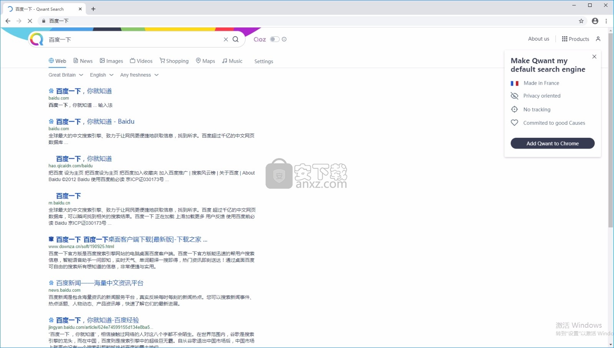614x348 pixels.
Task: Open Chrome three-dot menu
Action: (x=606, y=21)
